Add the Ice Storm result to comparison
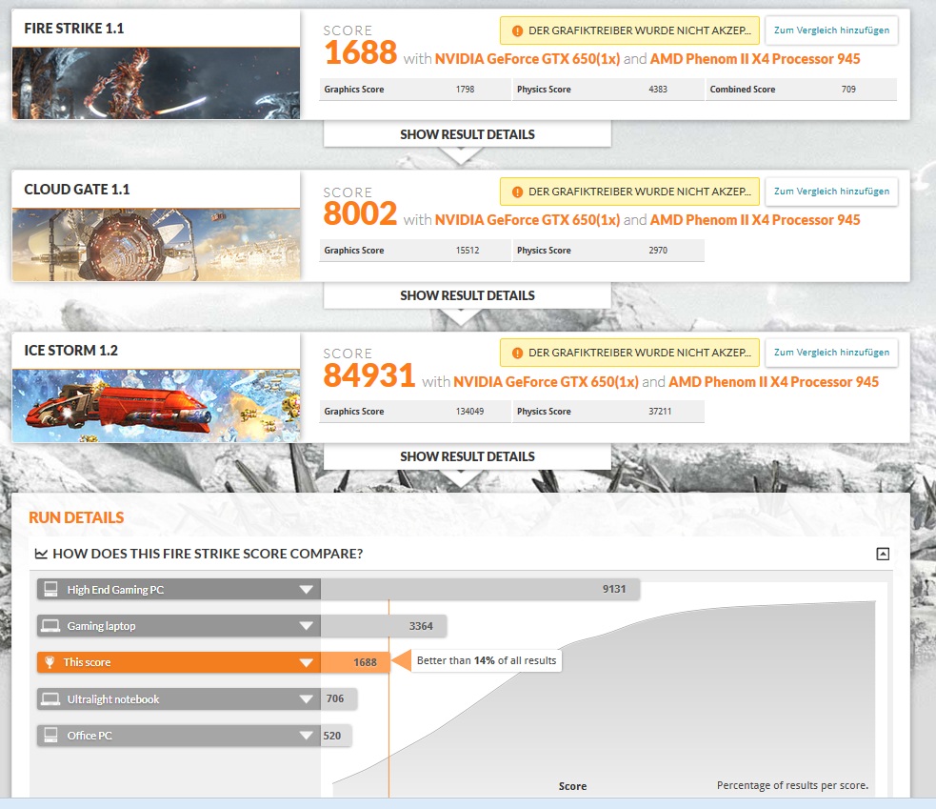The height and width of the screenshot is (809, 936). 831,353
